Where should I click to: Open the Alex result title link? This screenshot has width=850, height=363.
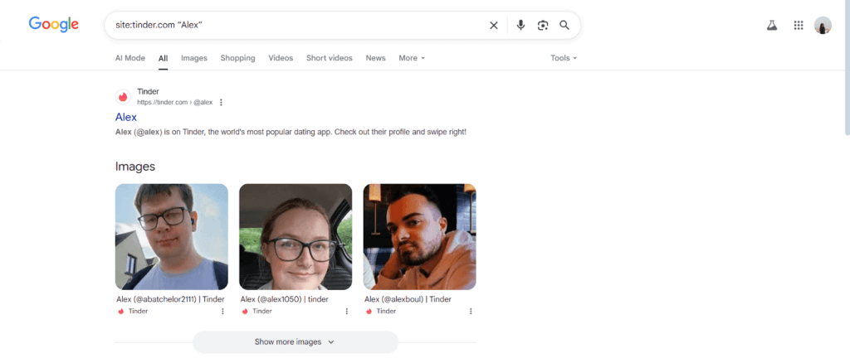click(126, 117)
